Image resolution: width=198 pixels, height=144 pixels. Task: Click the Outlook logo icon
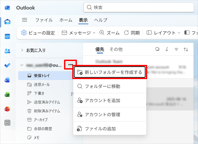[7, 8]
